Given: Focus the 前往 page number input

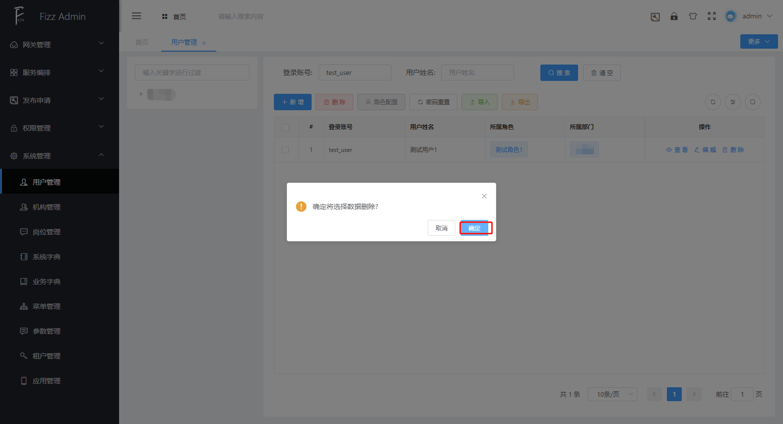Looking at the screenshot, I should 742,394.
